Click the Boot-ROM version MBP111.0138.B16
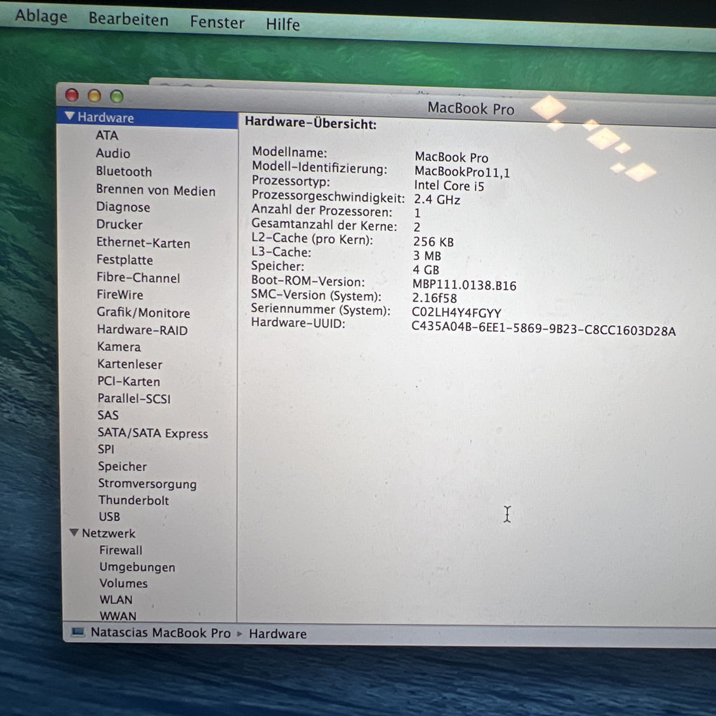The height and width of the screenshot is (716, 716). [465, 286]
